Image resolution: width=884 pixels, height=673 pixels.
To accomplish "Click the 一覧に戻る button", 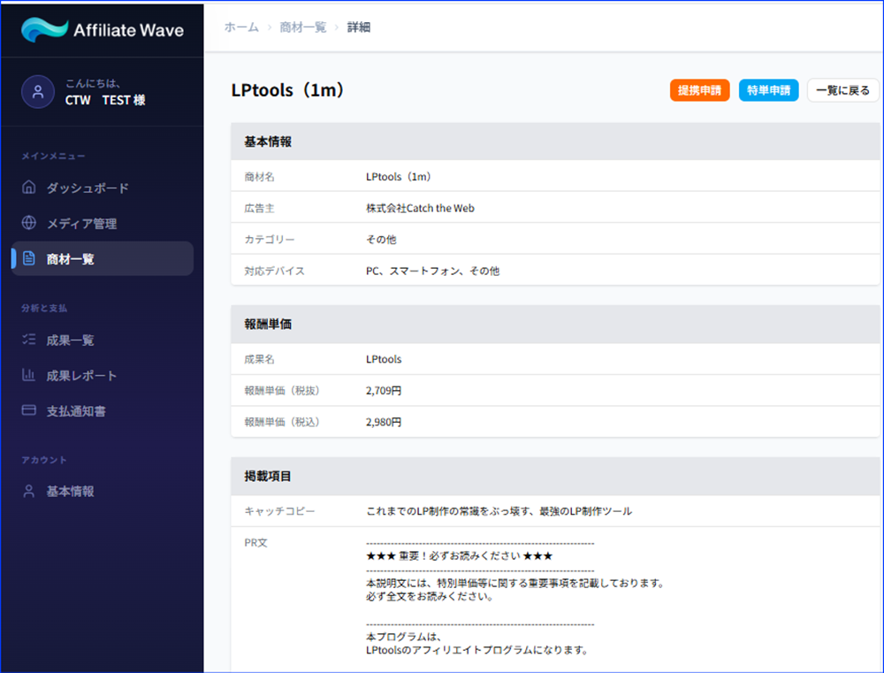I will pos(842,90).
